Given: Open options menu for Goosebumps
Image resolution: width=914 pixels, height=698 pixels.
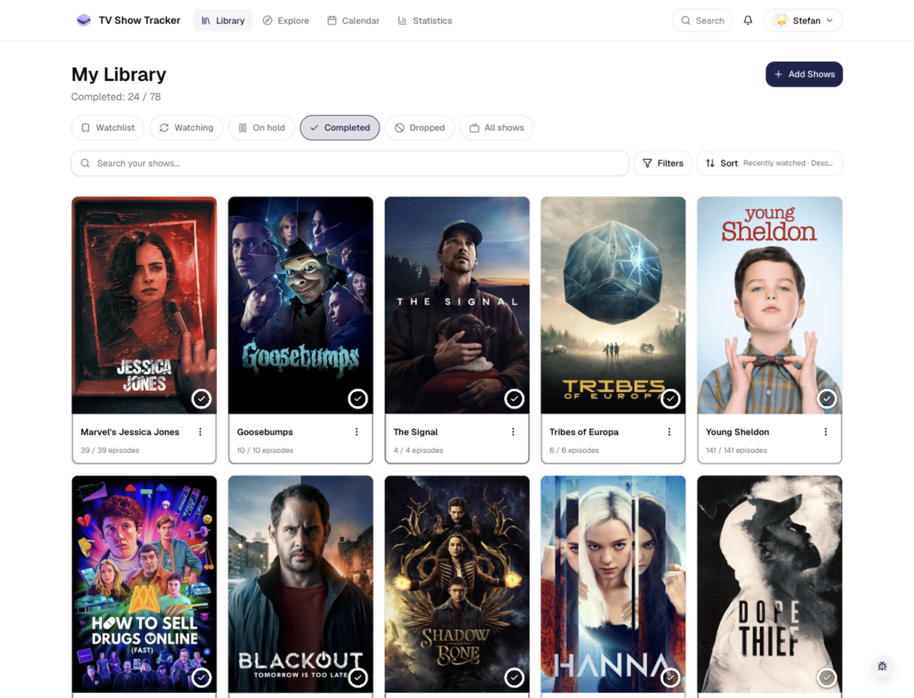Looking at the screenshot, I should tap(357, 432).
